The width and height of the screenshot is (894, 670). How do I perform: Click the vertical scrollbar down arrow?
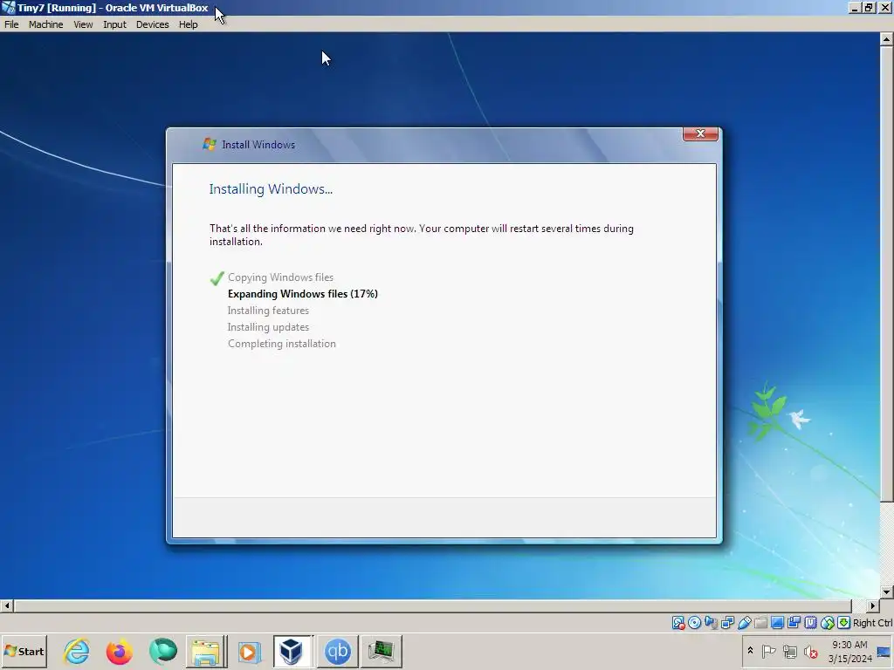[886, 592]
